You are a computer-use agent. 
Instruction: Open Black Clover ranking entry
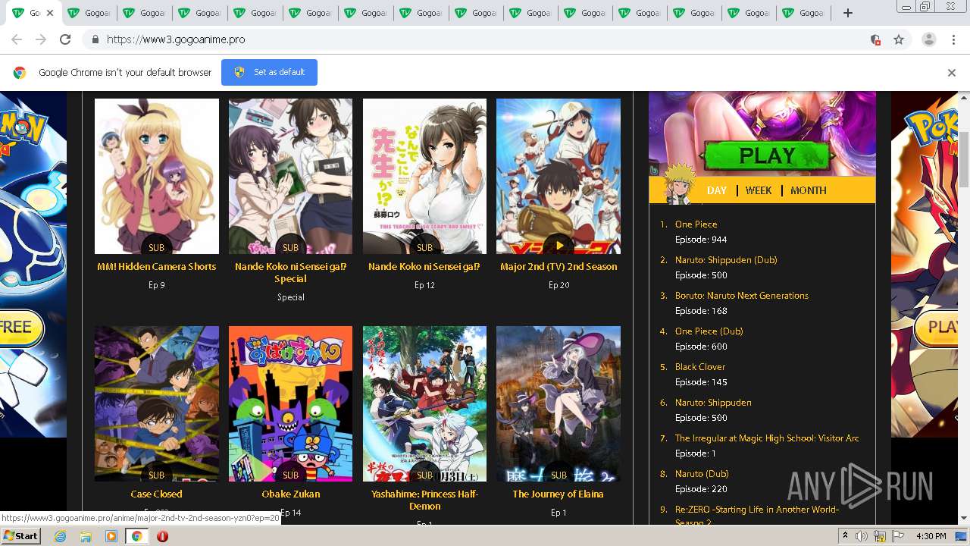700,367
